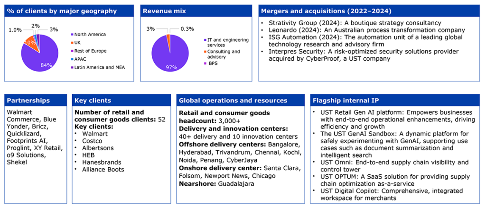
Task: Click the 'Key clients' panel header
Action: coord(121,100)
